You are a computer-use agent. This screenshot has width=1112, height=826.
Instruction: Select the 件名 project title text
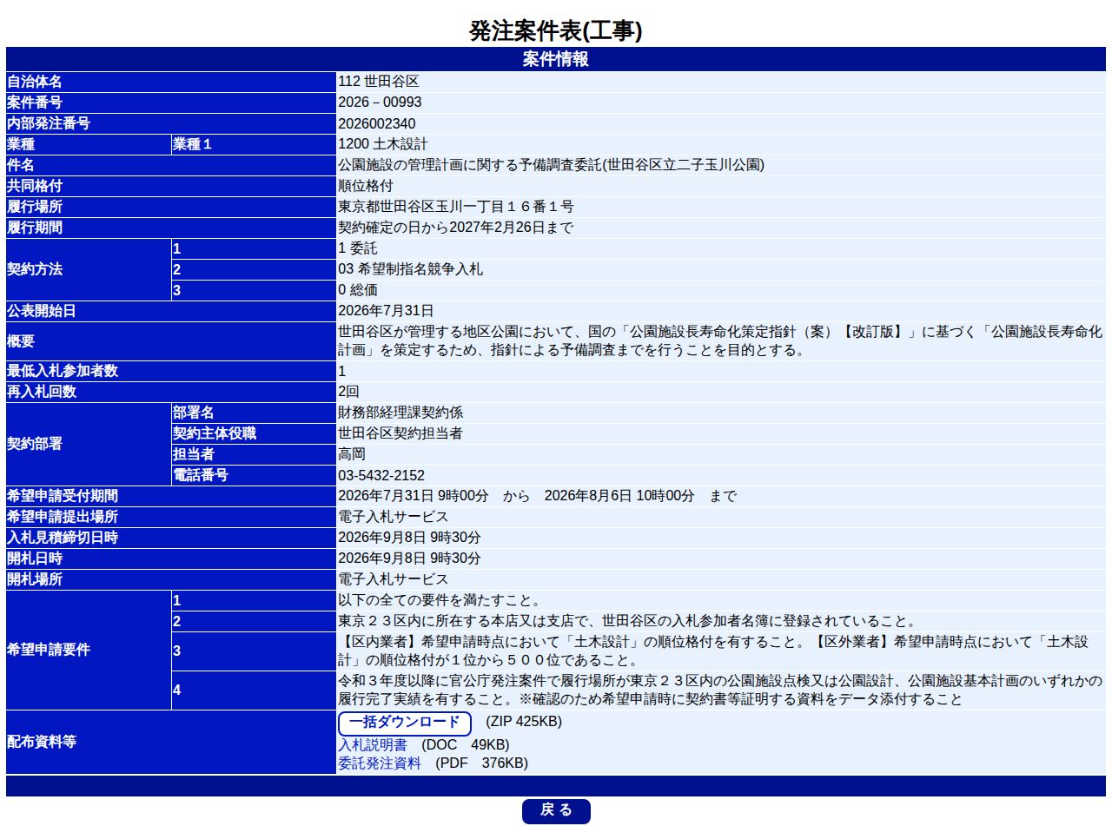(x=551, y=165)
